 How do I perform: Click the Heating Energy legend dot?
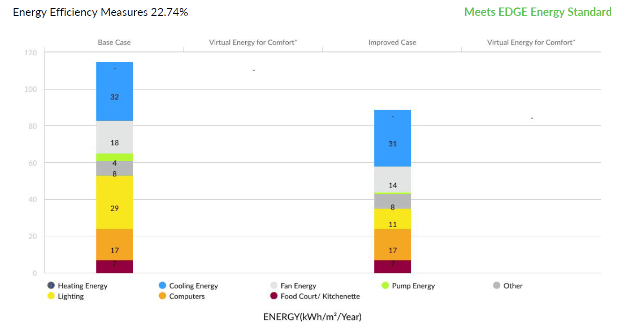(51, 285)
